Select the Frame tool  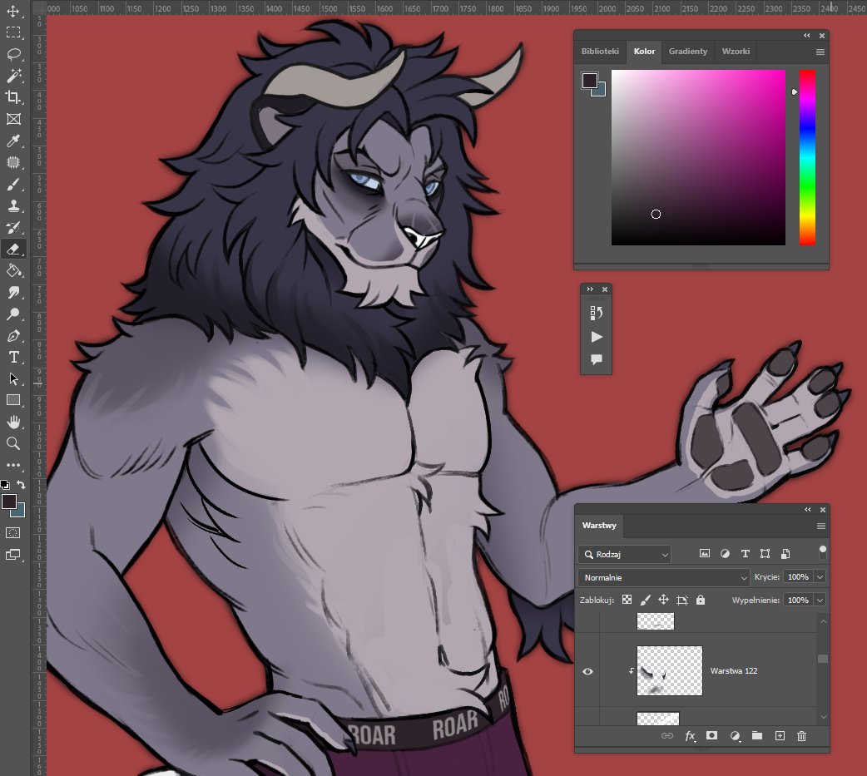pos(13,119)
